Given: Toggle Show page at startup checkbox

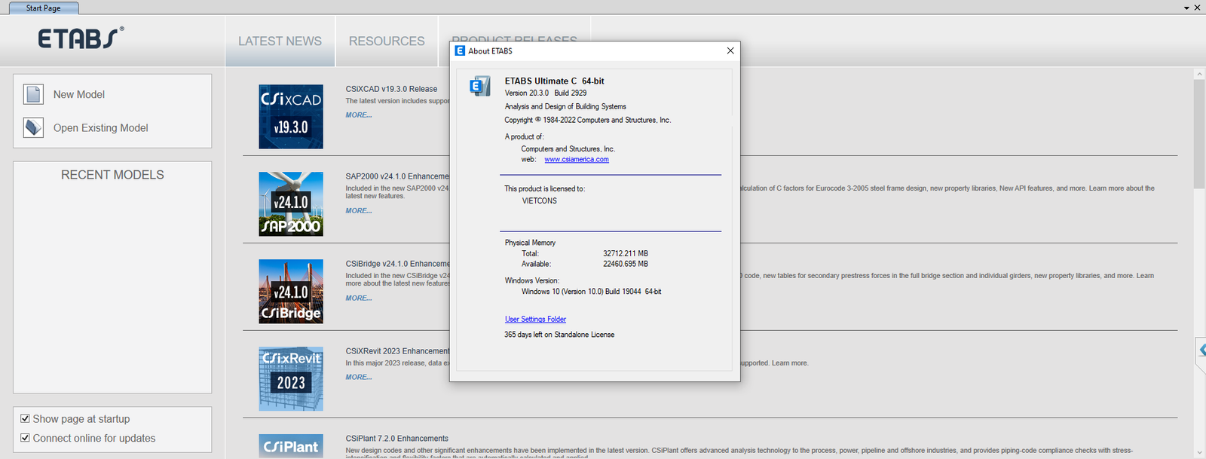Looking at the screenshot, I should click(x=25, y=418).
